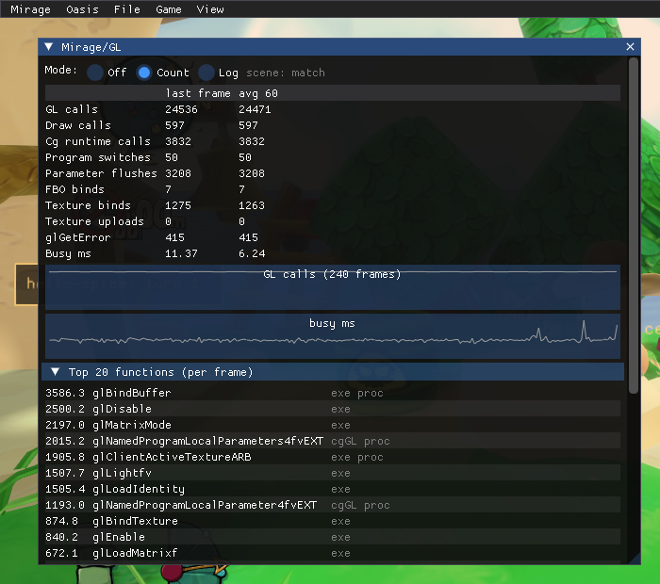This screenshot has height=584, width=660.
Task: Select the Count mode radio button
Action: [144, 73]
